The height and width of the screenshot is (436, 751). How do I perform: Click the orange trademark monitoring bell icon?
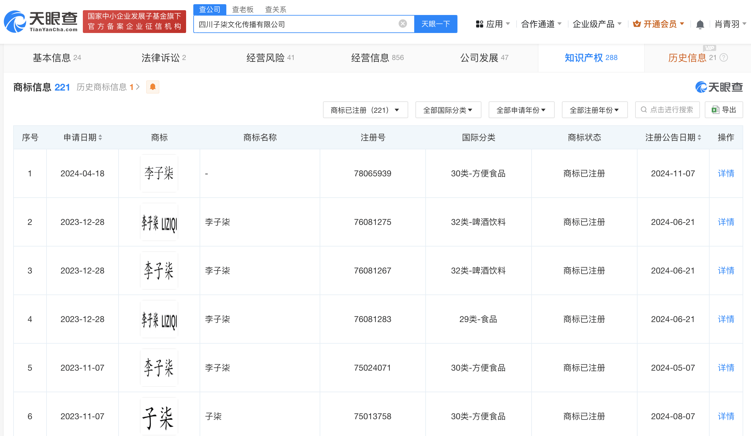(x=152, y=87)
